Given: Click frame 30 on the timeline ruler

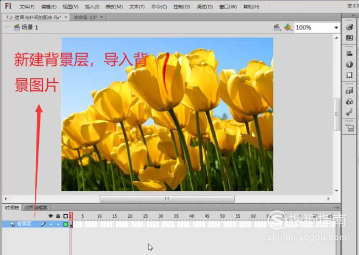Looking at the screenshot, I should tap(161, 216).
